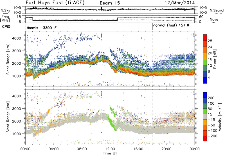
Task: Click the frequency step-up line near 13:00
Action: tap(117, 19)
